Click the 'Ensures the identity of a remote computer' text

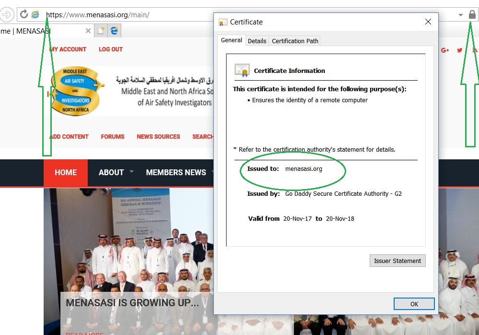pyautogui.click(x=310, y=100)
